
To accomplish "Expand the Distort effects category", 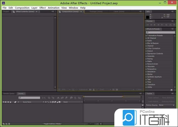I will coord(146,51).
